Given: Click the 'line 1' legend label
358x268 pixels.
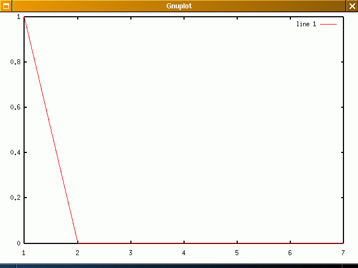Looking at the screenshot, I should pos(306,25).
